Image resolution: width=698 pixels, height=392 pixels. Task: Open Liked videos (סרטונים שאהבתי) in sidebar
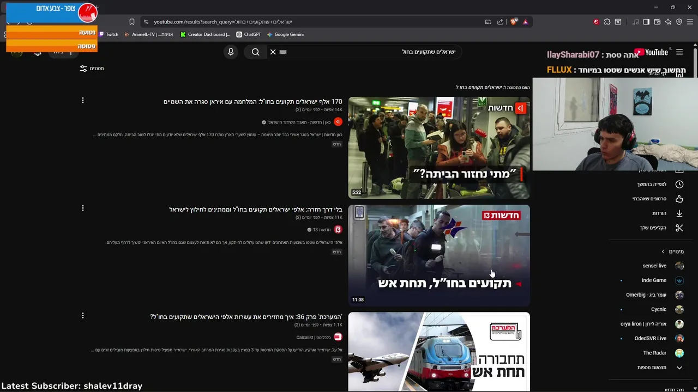pos(658,199)
